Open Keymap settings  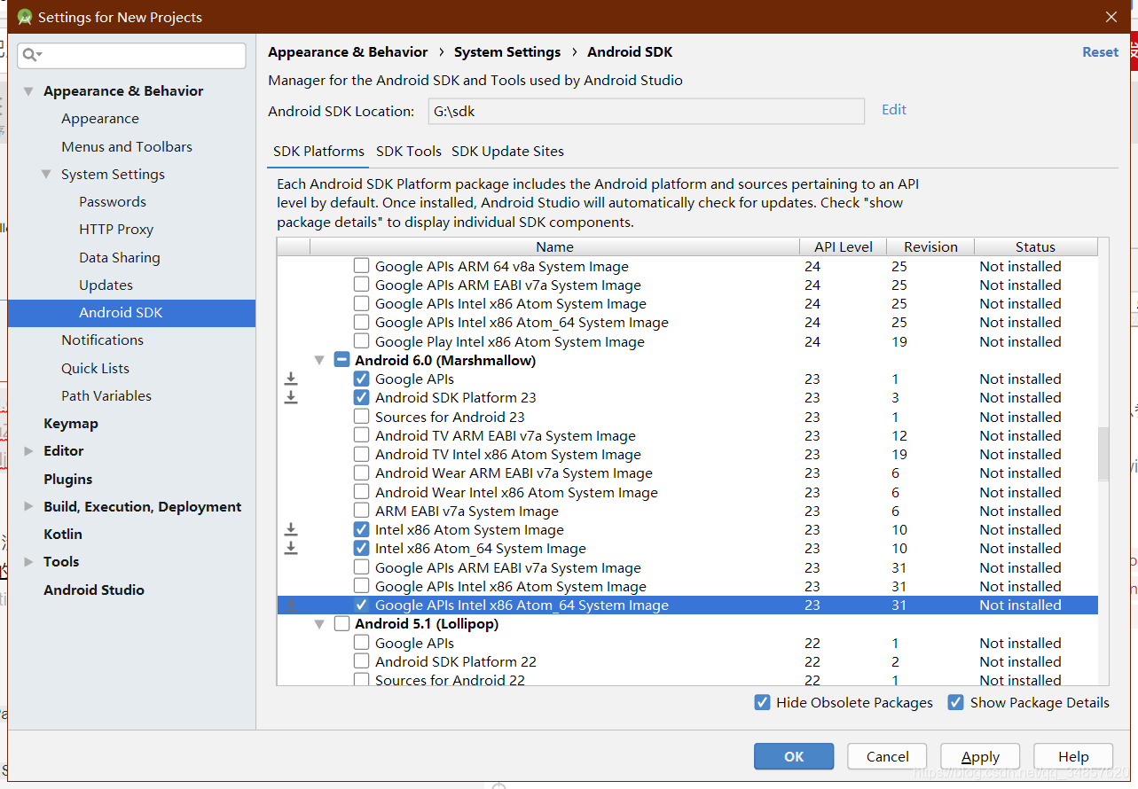(71, 424)
